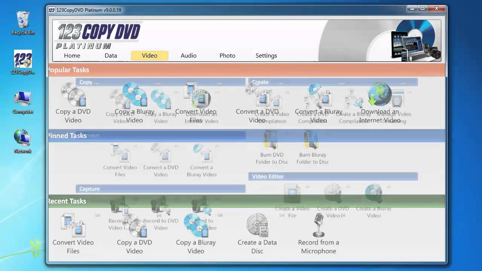This screenshot has width=482, height=271.
Task: Switch to the Data tab
Action: click(x=111, y=55)
